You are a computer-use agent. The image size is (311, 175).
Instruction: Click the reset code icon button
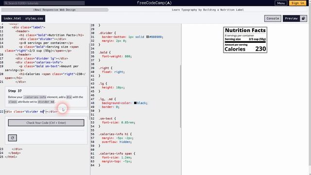pyautogui.click(x=13, y=138)
